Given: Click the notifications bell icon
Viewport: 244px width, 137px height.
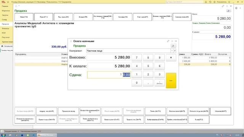Looking at the screenshot, I should [x=206, y=2].
